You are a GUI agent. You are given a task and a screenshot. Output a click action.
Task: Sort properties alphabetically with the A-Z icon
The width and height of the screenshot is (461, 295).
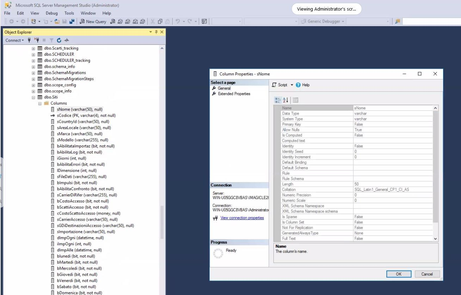point(286,100)
